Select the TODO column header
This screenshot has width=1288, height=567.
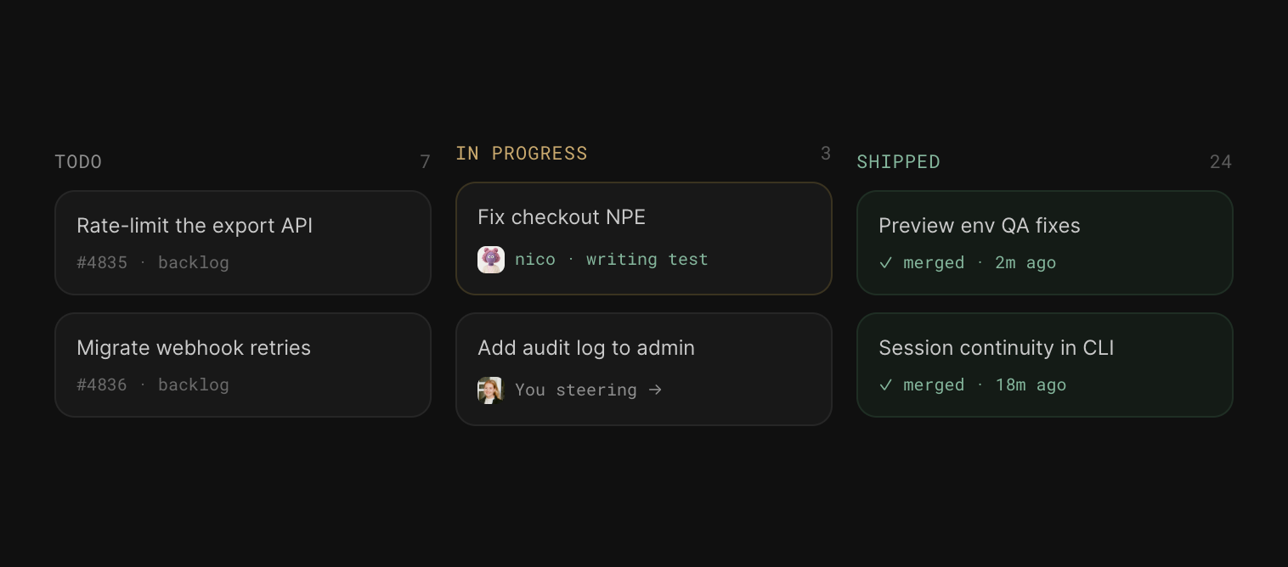(x=78, y=162)
